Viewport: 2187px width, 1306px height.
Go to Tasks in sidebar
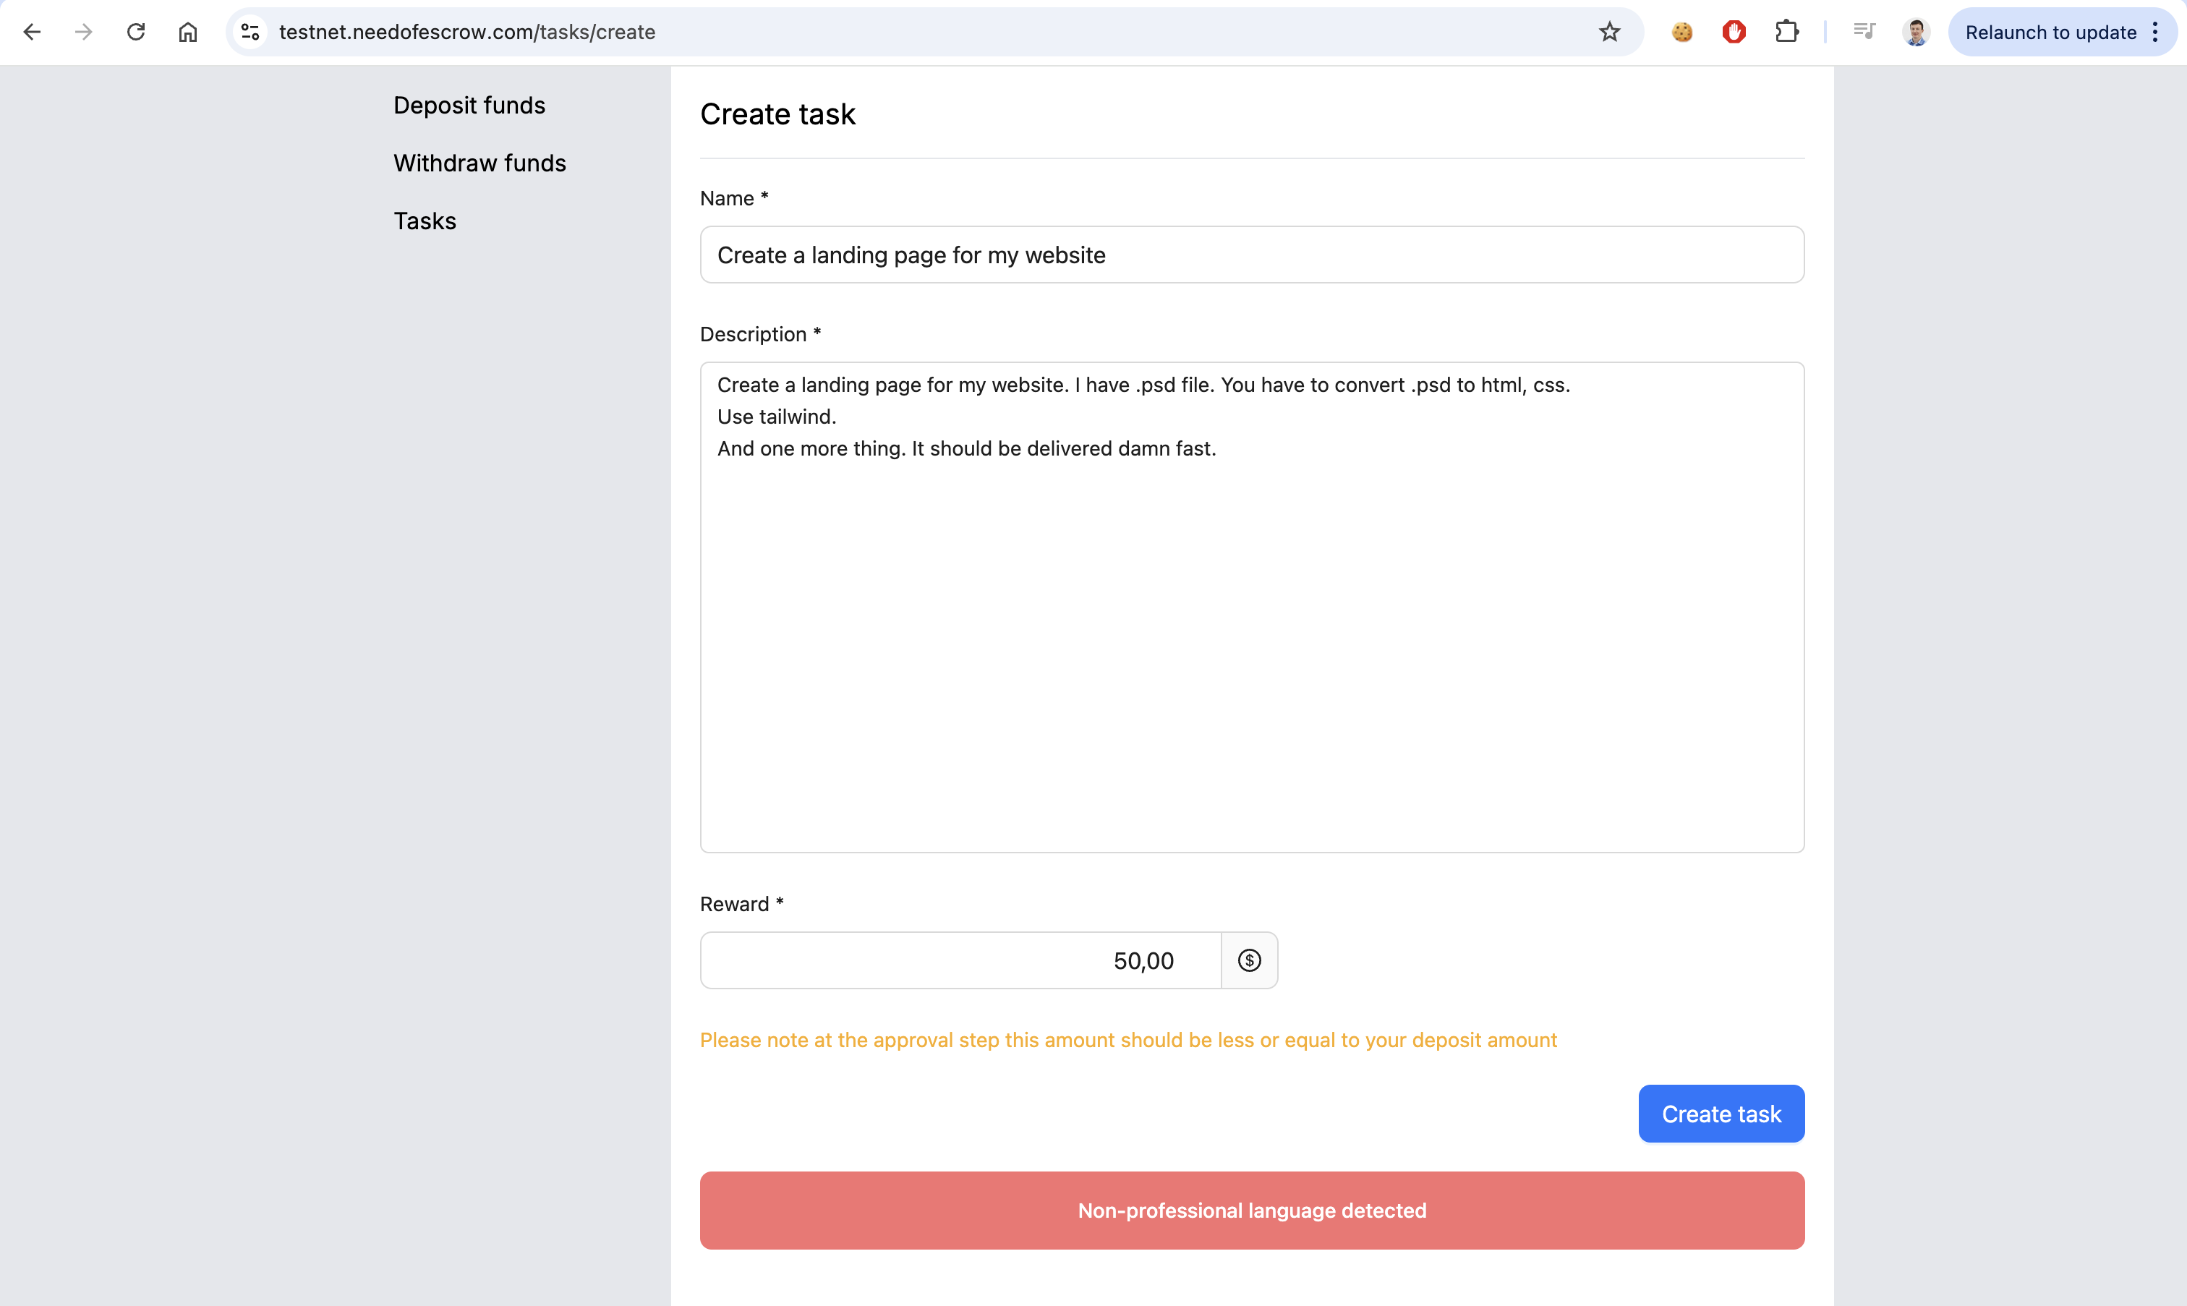point(425,221)
